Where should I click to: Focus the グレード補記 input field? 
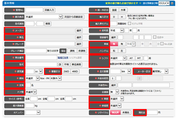[36, 51]
